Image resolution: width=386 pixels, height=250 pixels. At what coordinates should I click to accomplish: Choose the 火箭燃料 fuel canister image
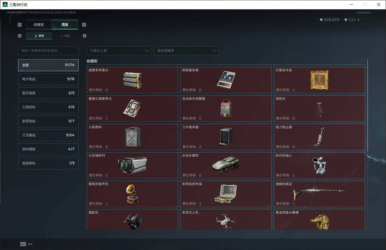click(132, 137)
